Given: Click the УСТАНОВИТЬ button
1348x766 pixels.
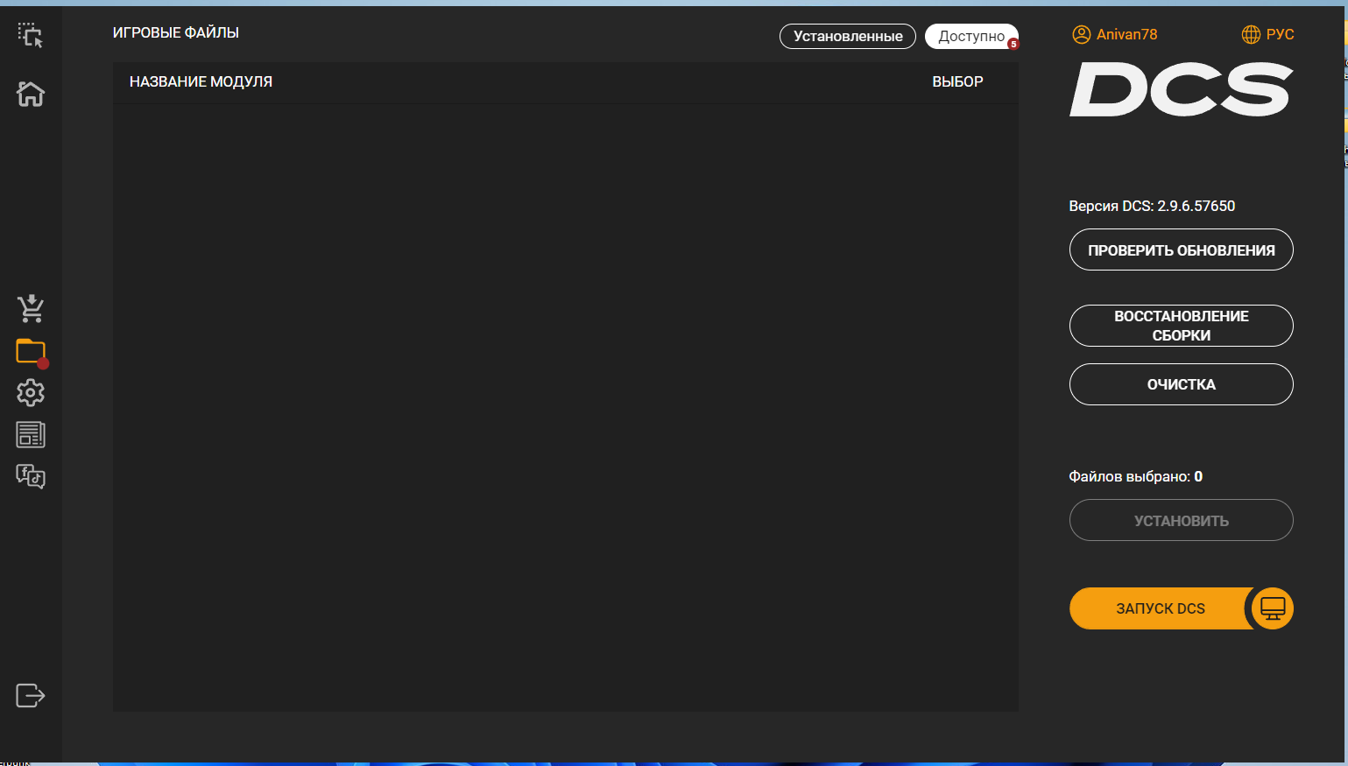Looking at the screenshot, I should (1181, 520).
